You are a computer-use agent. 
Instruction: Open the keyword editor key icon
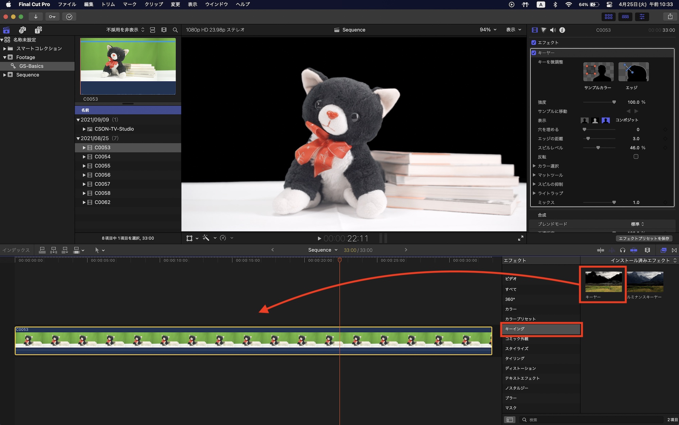click(x=52, y=17)
